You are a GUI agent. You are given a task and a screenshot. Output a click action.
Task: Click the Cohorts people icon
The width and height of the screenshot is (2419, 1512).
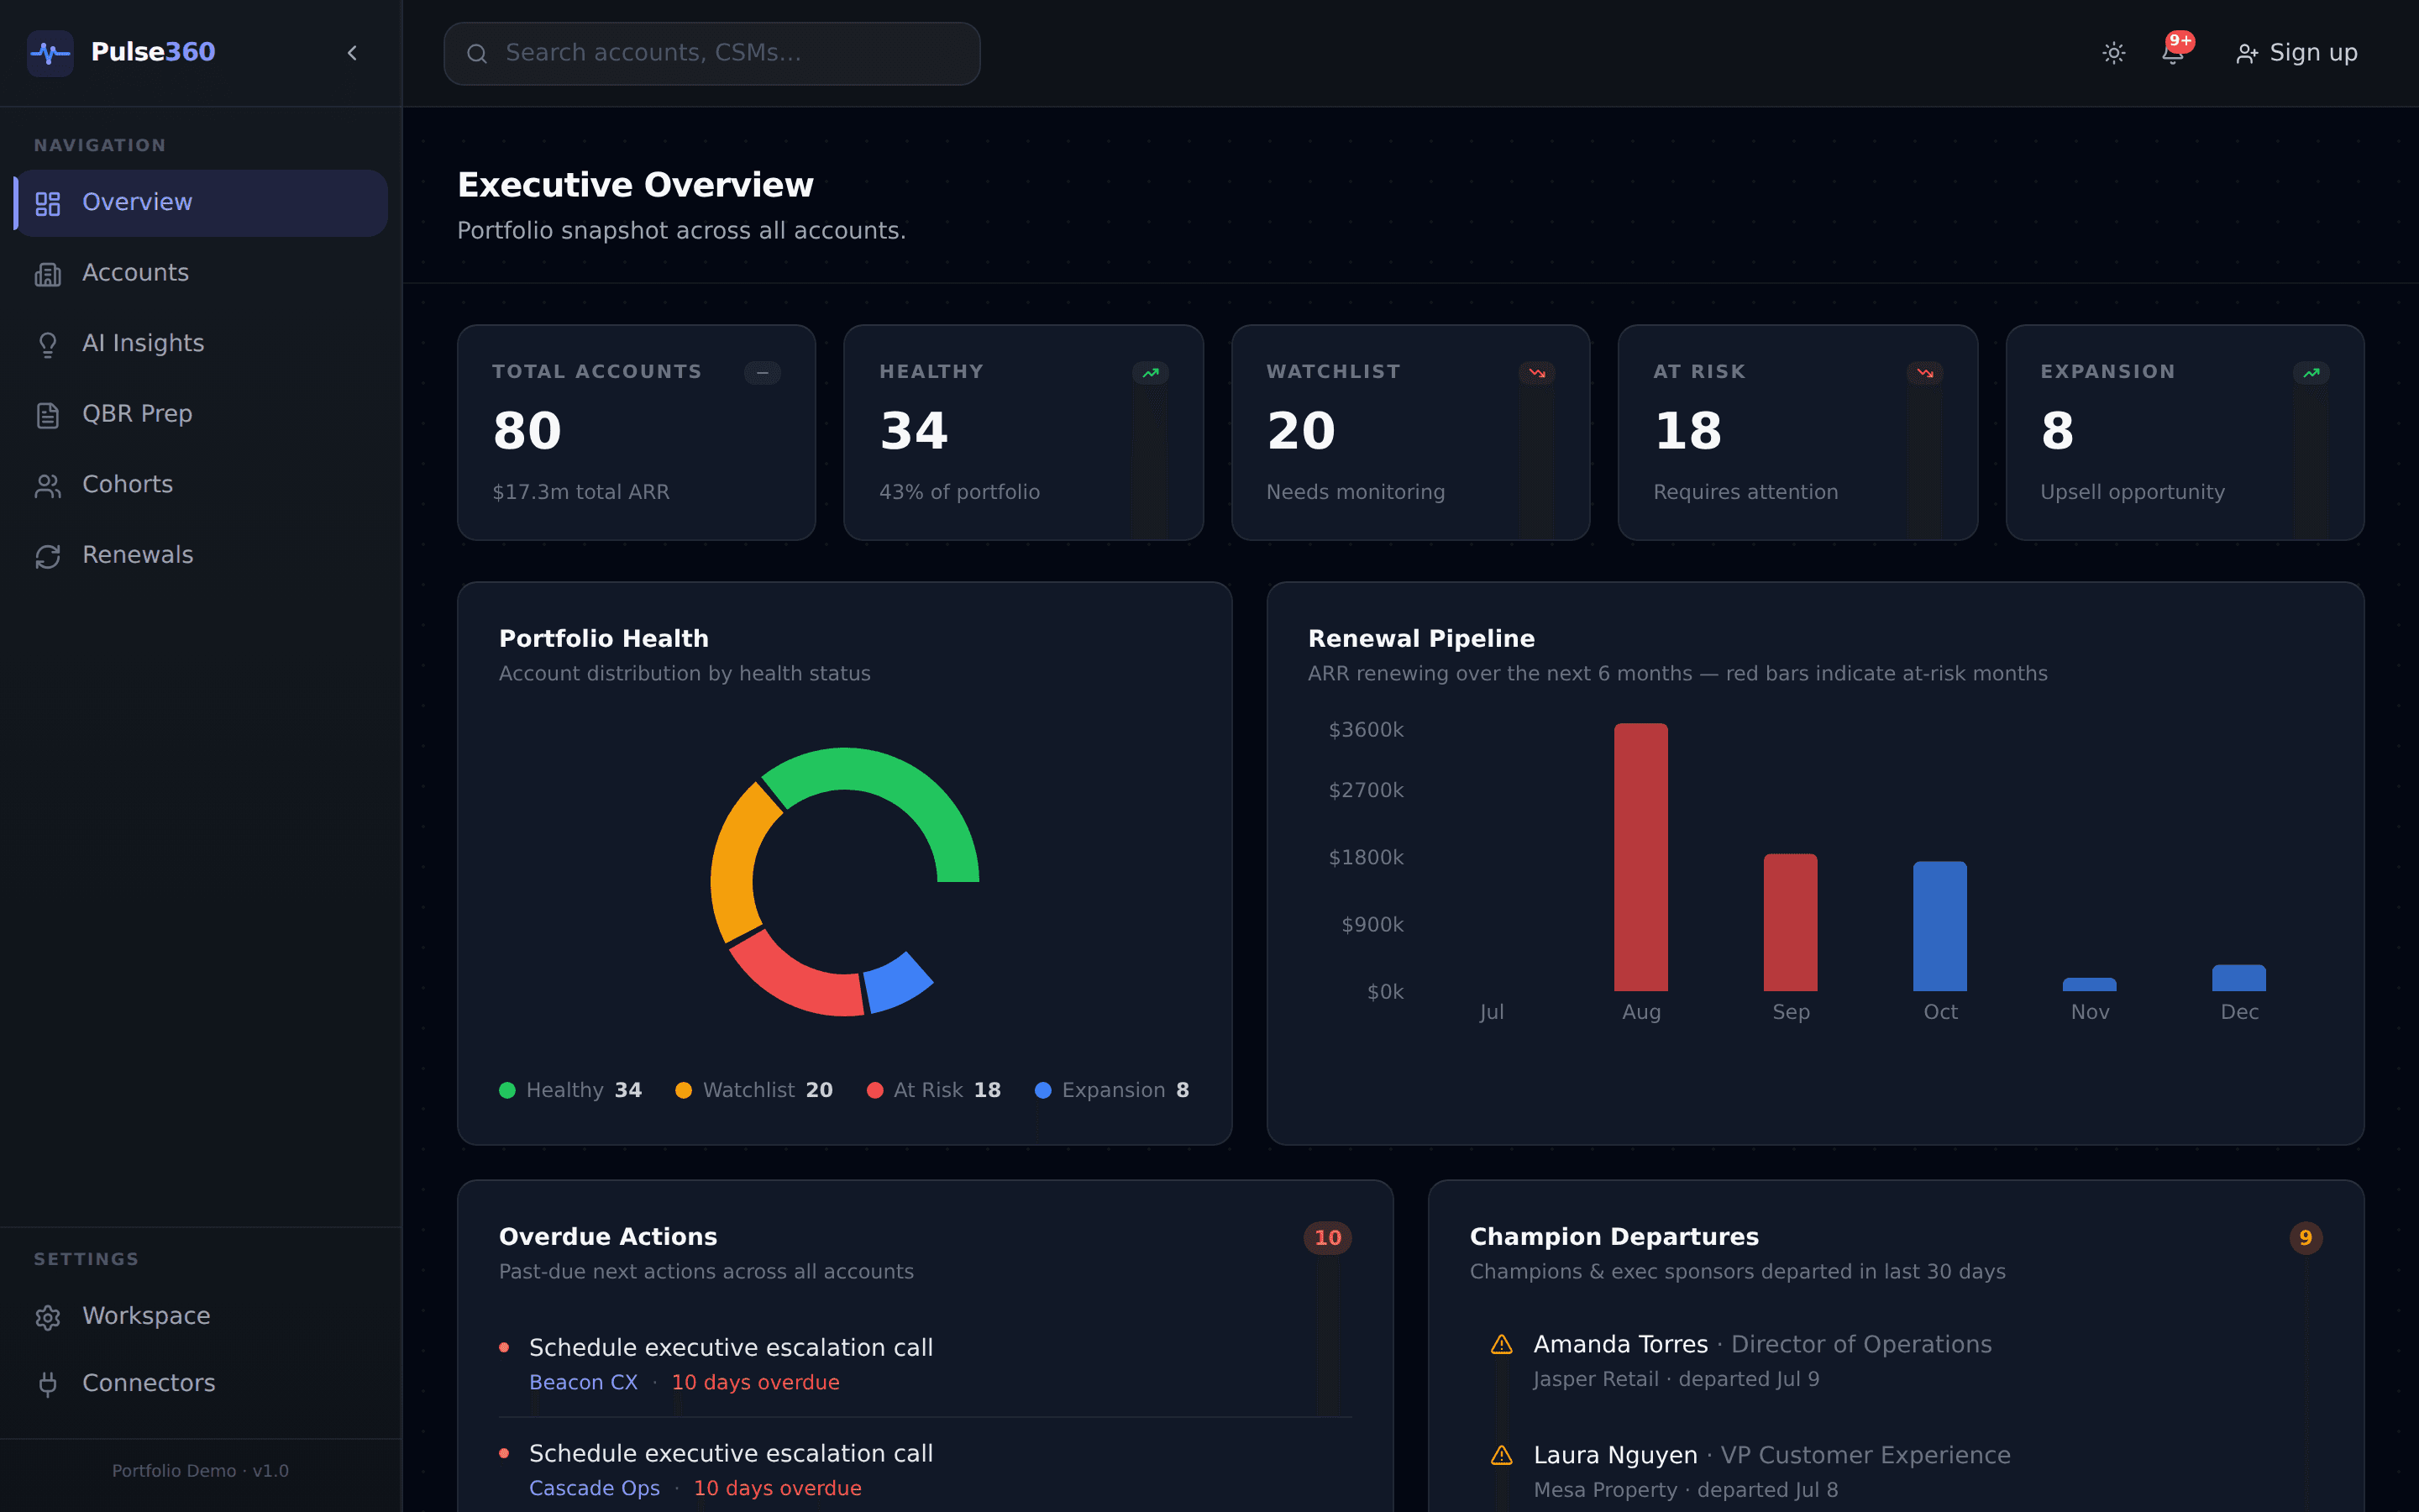coord(48,486)
